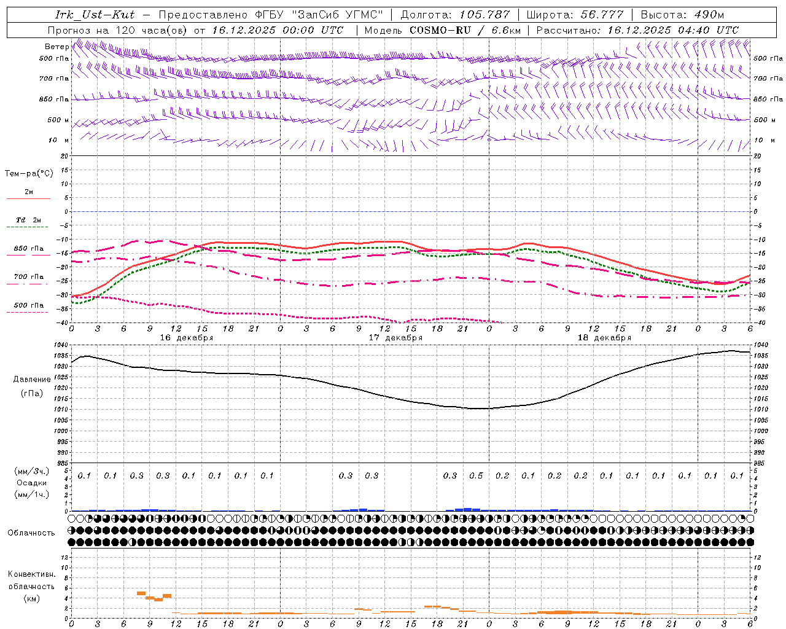The image size is (786, 629).
Task: Select the forecast start text 16.12.2025 00:00 UTC
Action: pyautogui.click(x=278, y=30)
